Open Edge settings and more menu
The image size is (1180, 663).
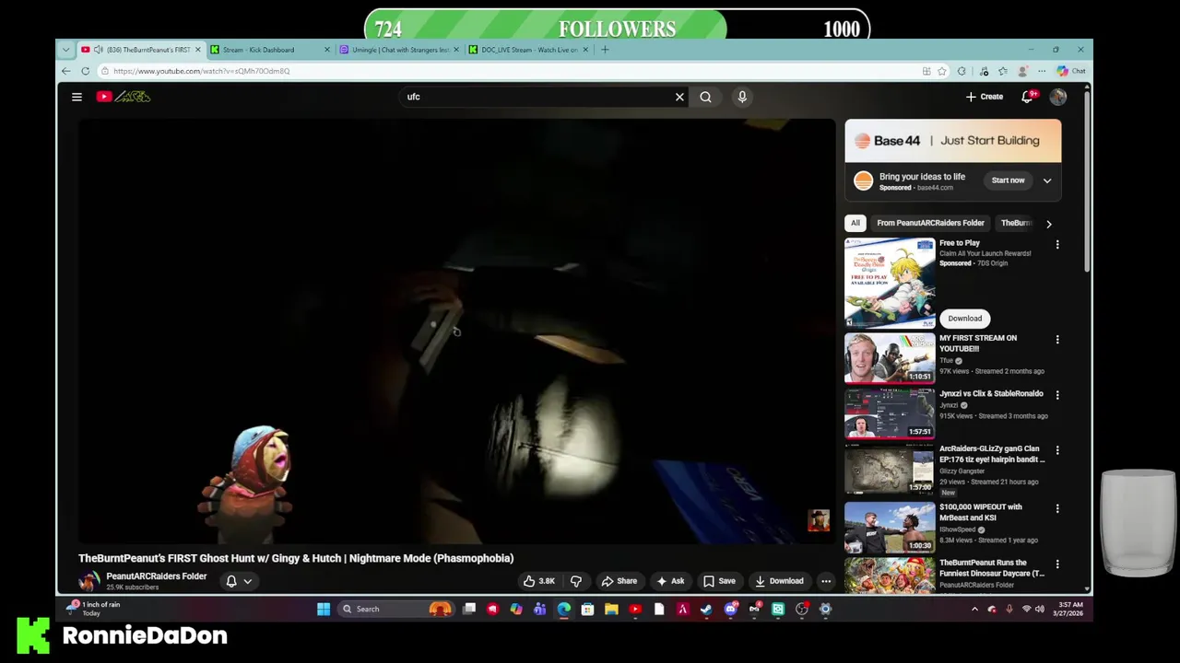pos(1042,71)
